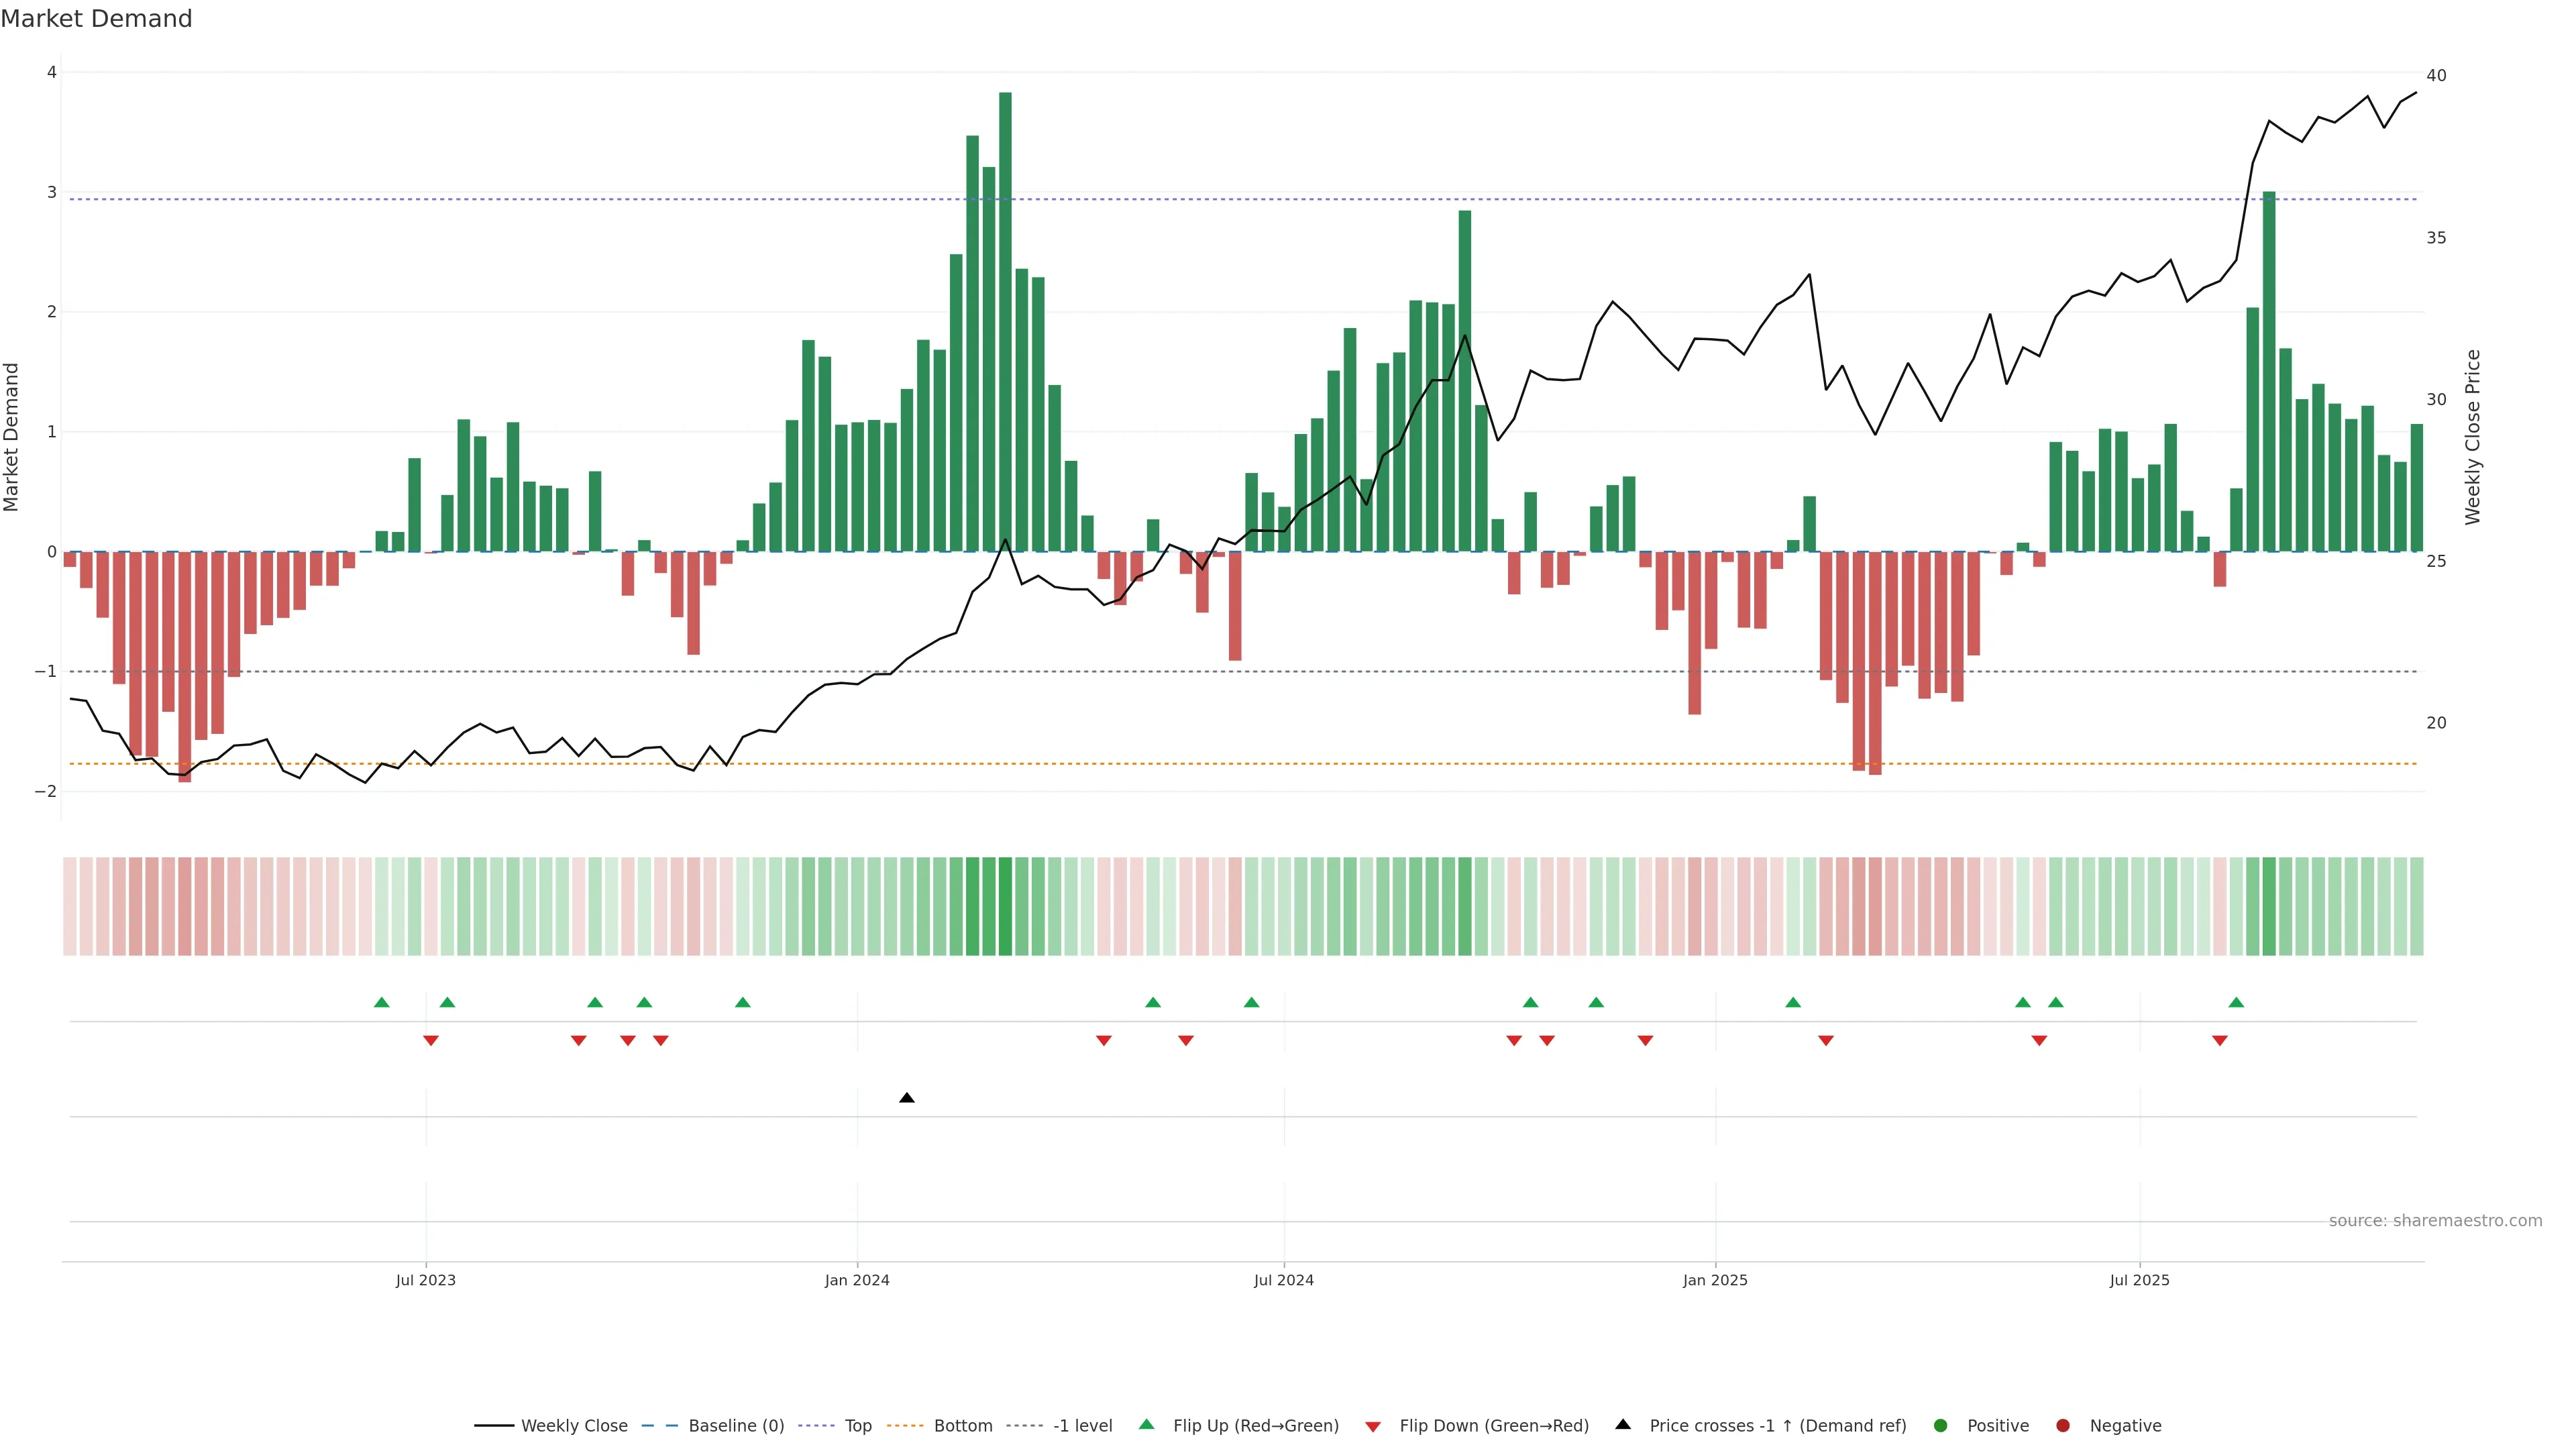Click the Market Demand chart title
The width and height of the screenshot is (2576, 1449).
pos(96,19)
